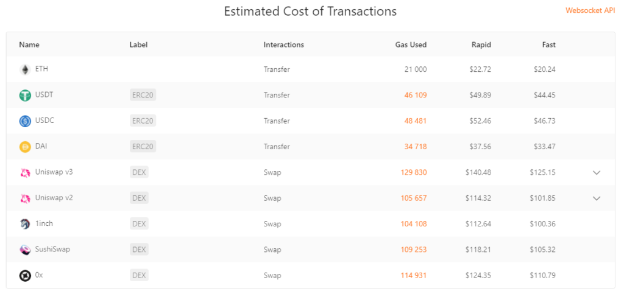This screenshot has height=294, width=624.
Task: Click the Uniswap v2 unicorn icon
Action: [25, 198]
